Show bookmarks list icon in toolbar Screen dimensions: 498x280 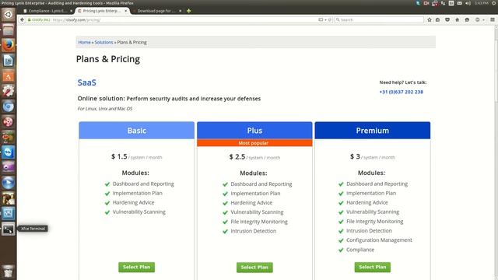[x=437, y=19]
